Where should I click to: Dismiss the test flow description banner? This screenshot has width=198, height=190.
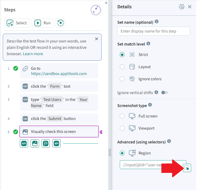96,39
